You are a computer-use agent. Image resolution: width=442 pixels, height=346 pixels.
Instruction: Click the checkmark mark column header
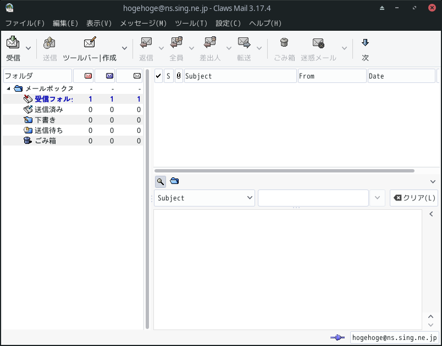pos(158,76)
